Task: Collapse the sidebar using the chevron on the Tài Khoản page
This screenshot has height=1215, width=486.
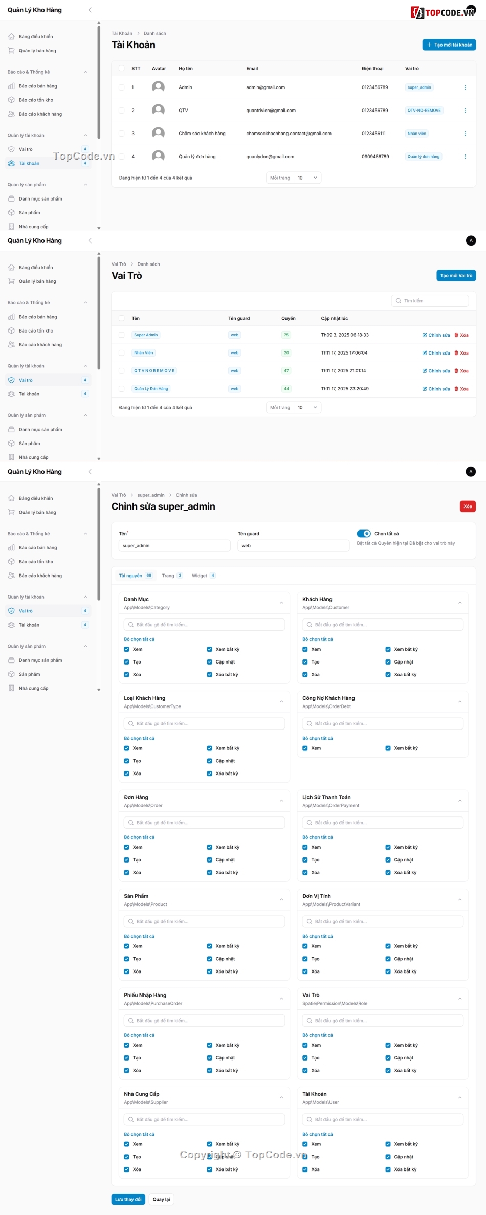Action: tap(90, 10)
